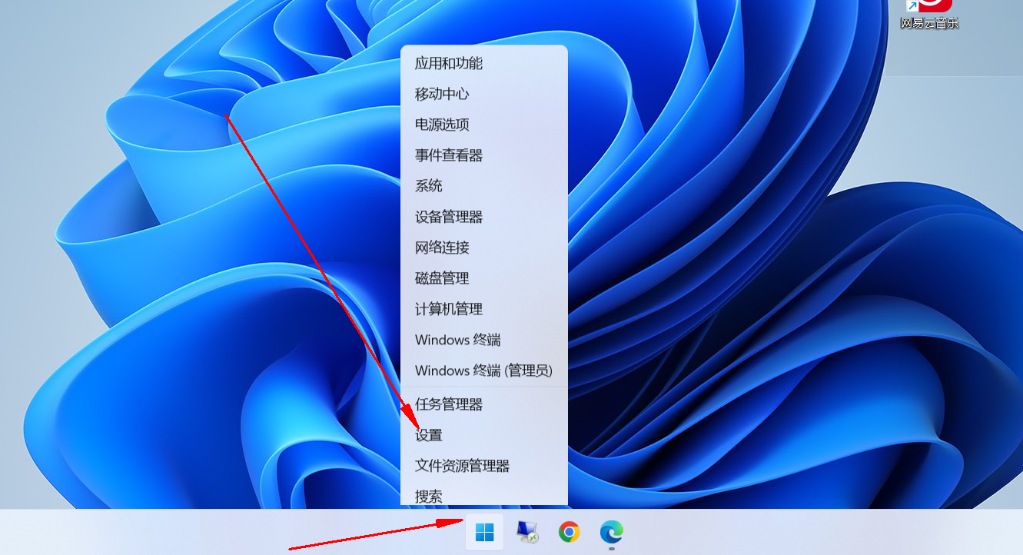Choose 搜索 menu entry
This screenshot has height=555, width=1023.
point(484,496)
